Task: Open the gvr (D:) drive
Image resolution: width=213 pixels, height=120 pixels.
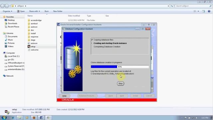Action: [11, 60]
